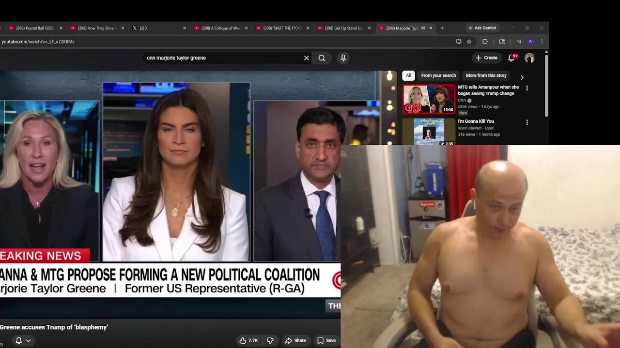Close the 'How They Stole' tab
This screenshot has height=348, width=620.
pos(123,28)
